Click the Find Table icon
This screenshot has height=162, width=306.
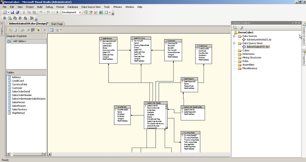(x=52, y=30)
